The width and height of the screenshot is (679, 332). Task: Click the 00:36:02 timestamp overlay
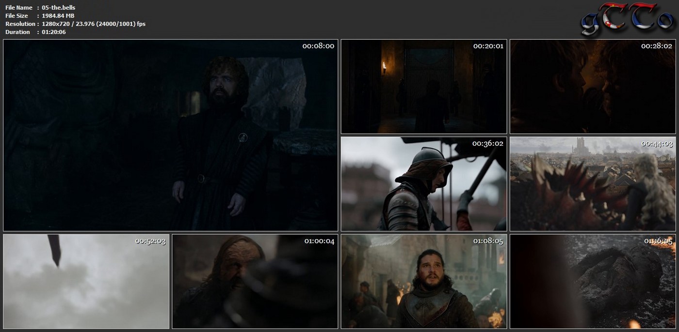coord(488,144)
